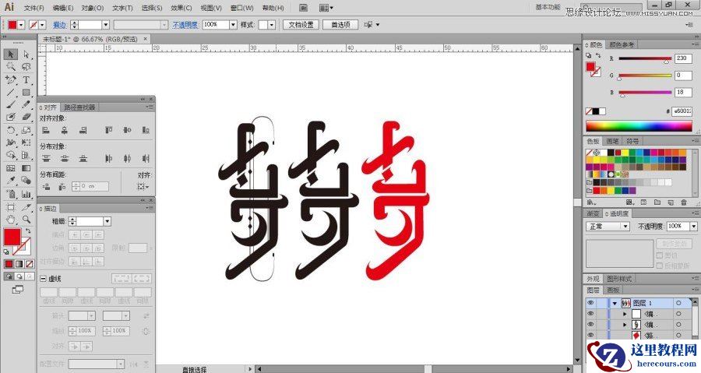Click the 文档设置 button
This screenshot has height=373, width=701.
tap(301, 25)
